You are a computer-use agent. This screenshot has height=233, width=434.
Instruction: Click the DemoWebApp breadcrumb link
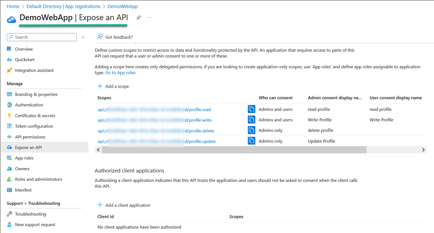pyautogui.click(x=122, y=6)
